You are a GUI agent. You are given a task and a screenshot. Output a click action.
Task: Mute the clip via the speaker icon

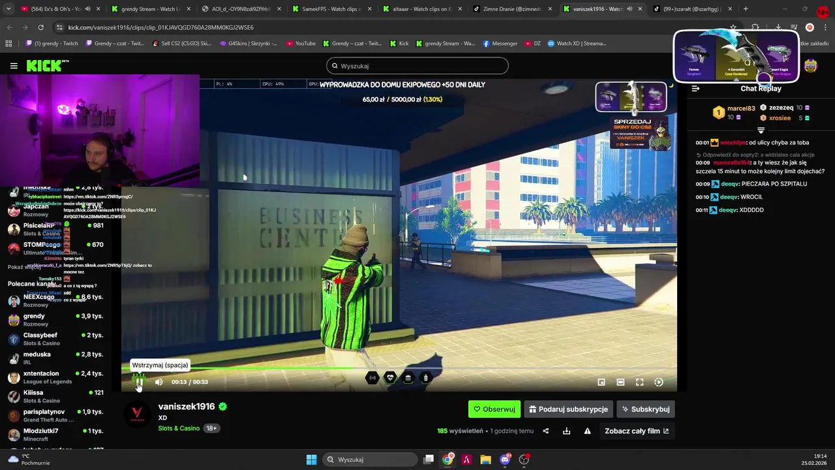[x=159, y=382]
